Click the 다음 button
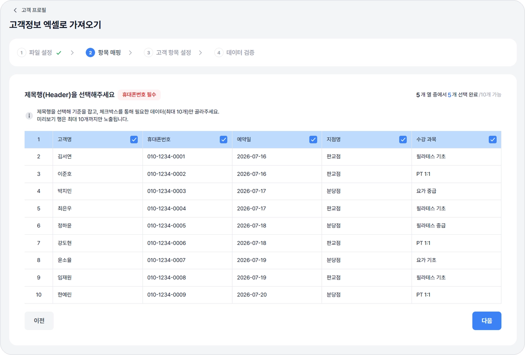The height and width of the screenshot is (355, 525). click(487, 321)
